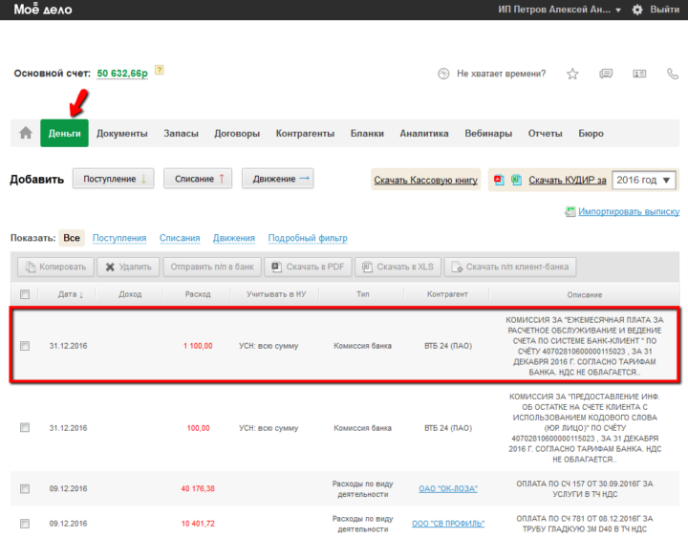Open the chat messages icon
The image size is (688, 538).
pyautogui.click(x=605, y=74)
